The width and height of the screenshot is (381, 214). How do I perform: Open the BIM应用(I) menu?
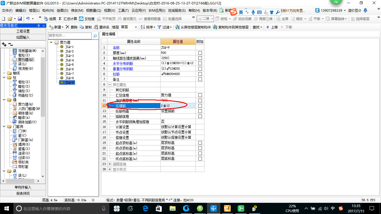click(x=157, y=11)
